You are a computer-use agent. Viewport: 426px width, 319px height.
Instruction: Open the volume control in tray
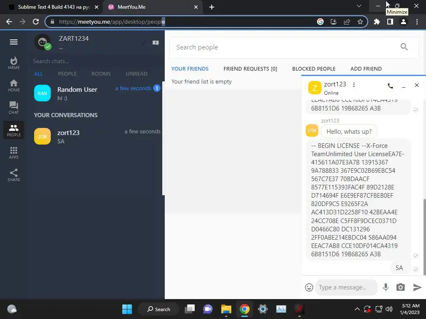tap(389, 309)
